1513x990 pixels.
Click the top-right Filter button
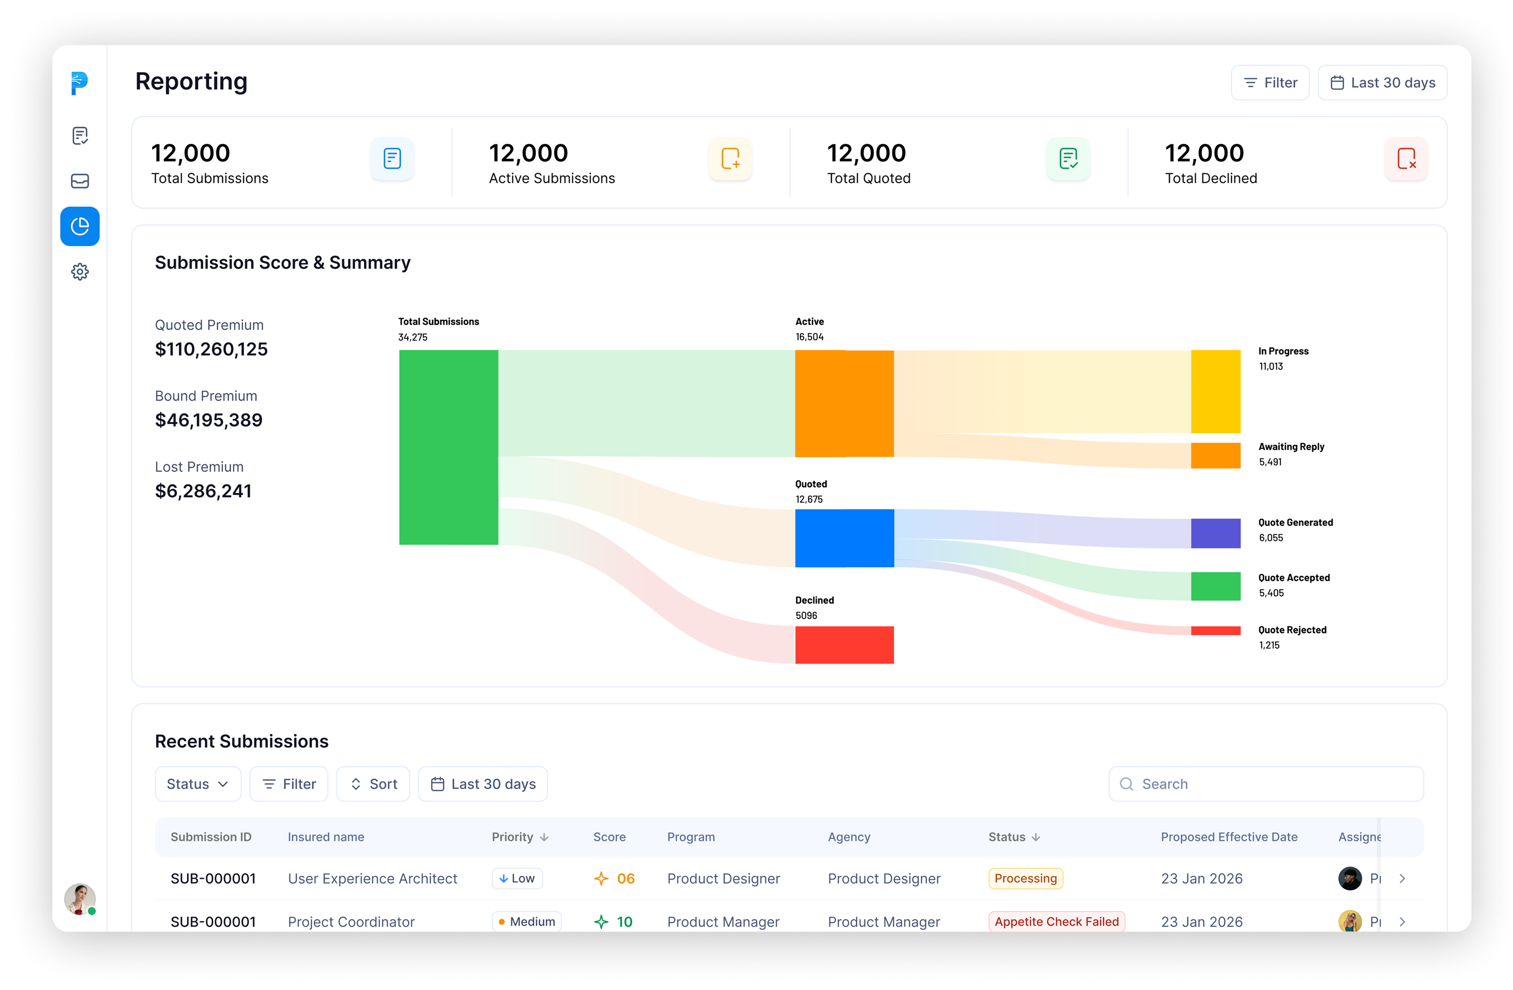click(1269, 82)
